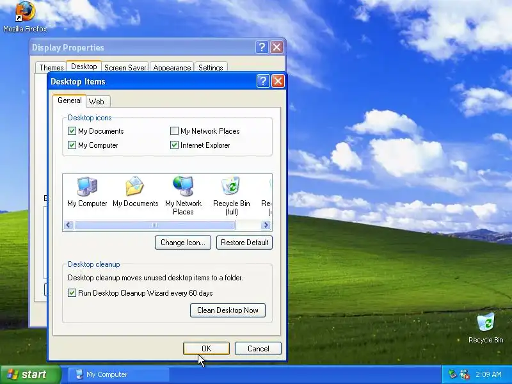512x384 pixels.
Task: Select Recycle Bin (full) icon in list
Action: (231, 196)
